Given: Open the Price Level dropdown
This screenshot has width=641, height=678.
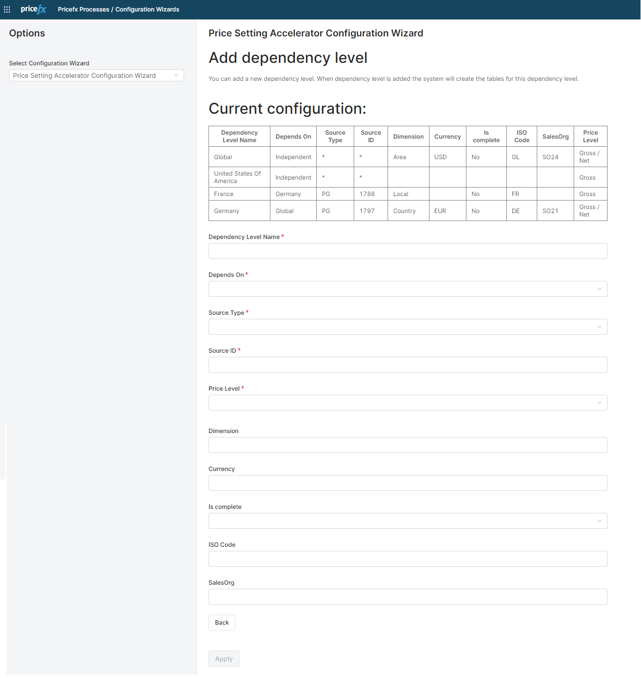Looking at the screenshot, I should tap(408, 403).
